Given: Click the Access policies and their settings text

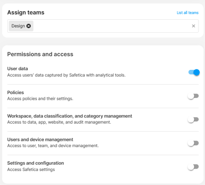Looking at the screenshot, I should pos(40,99).
